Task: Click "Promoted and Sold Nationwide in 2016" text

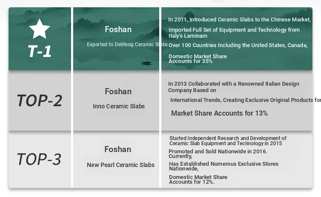Action: point(218,152)
